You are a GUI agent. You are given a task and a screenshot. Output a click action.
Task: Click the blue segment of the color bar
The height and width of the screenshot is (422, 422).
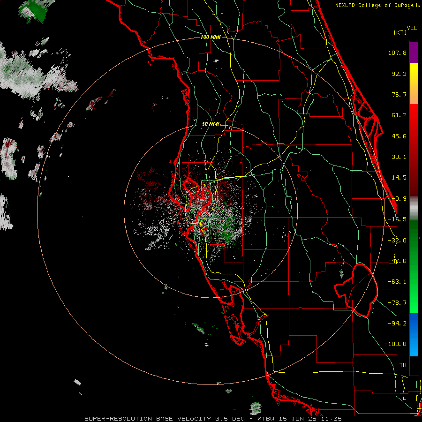(414, 334)
